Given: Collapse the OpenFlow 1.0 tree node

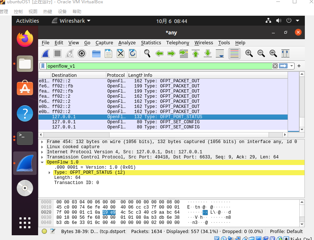Looking at the screenshot, I should (x=43, y=162).
